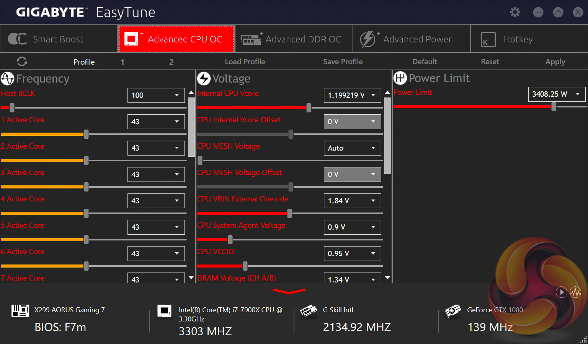Open the Internal CPU Vcore dropdown

pos(353,95)
